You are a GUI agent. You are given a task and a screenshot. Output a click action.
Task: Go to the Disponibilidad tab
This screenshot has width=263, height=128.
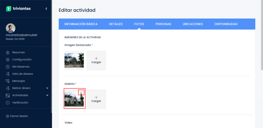pos(226,24)
